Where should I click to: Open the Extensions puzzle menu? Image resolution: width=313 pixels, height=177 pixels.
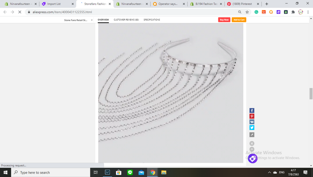point(293,12)
